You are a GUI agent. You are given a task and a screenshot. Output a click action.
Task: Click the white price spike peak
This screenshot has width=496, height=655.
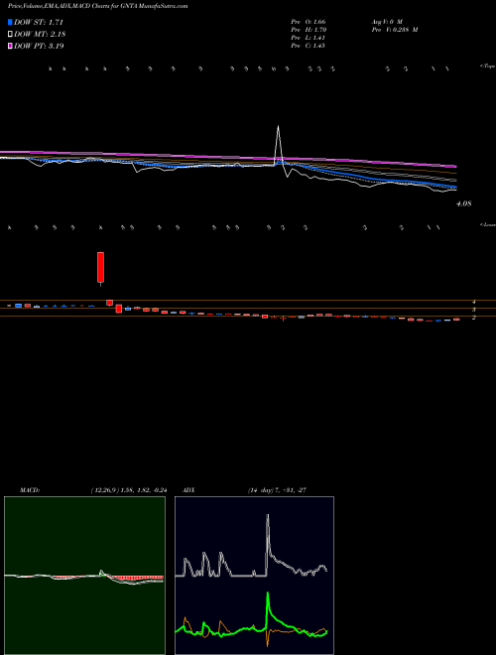[278, 127]
